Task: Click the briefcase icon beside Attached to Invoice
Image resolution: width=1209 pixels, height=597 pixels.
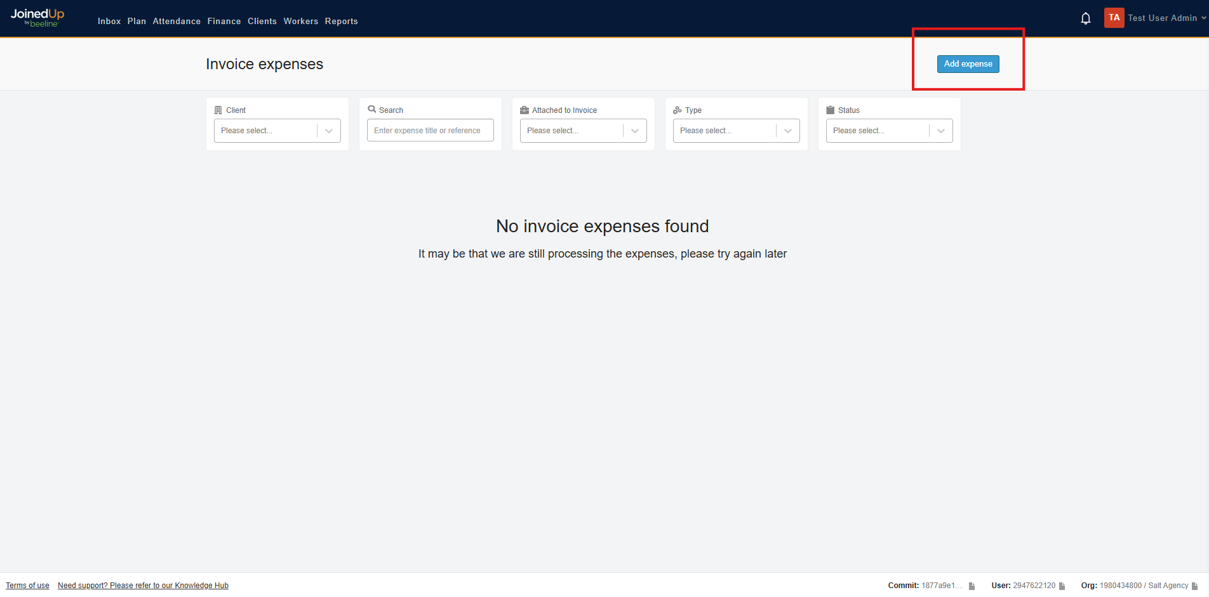Action: [523, 110]
